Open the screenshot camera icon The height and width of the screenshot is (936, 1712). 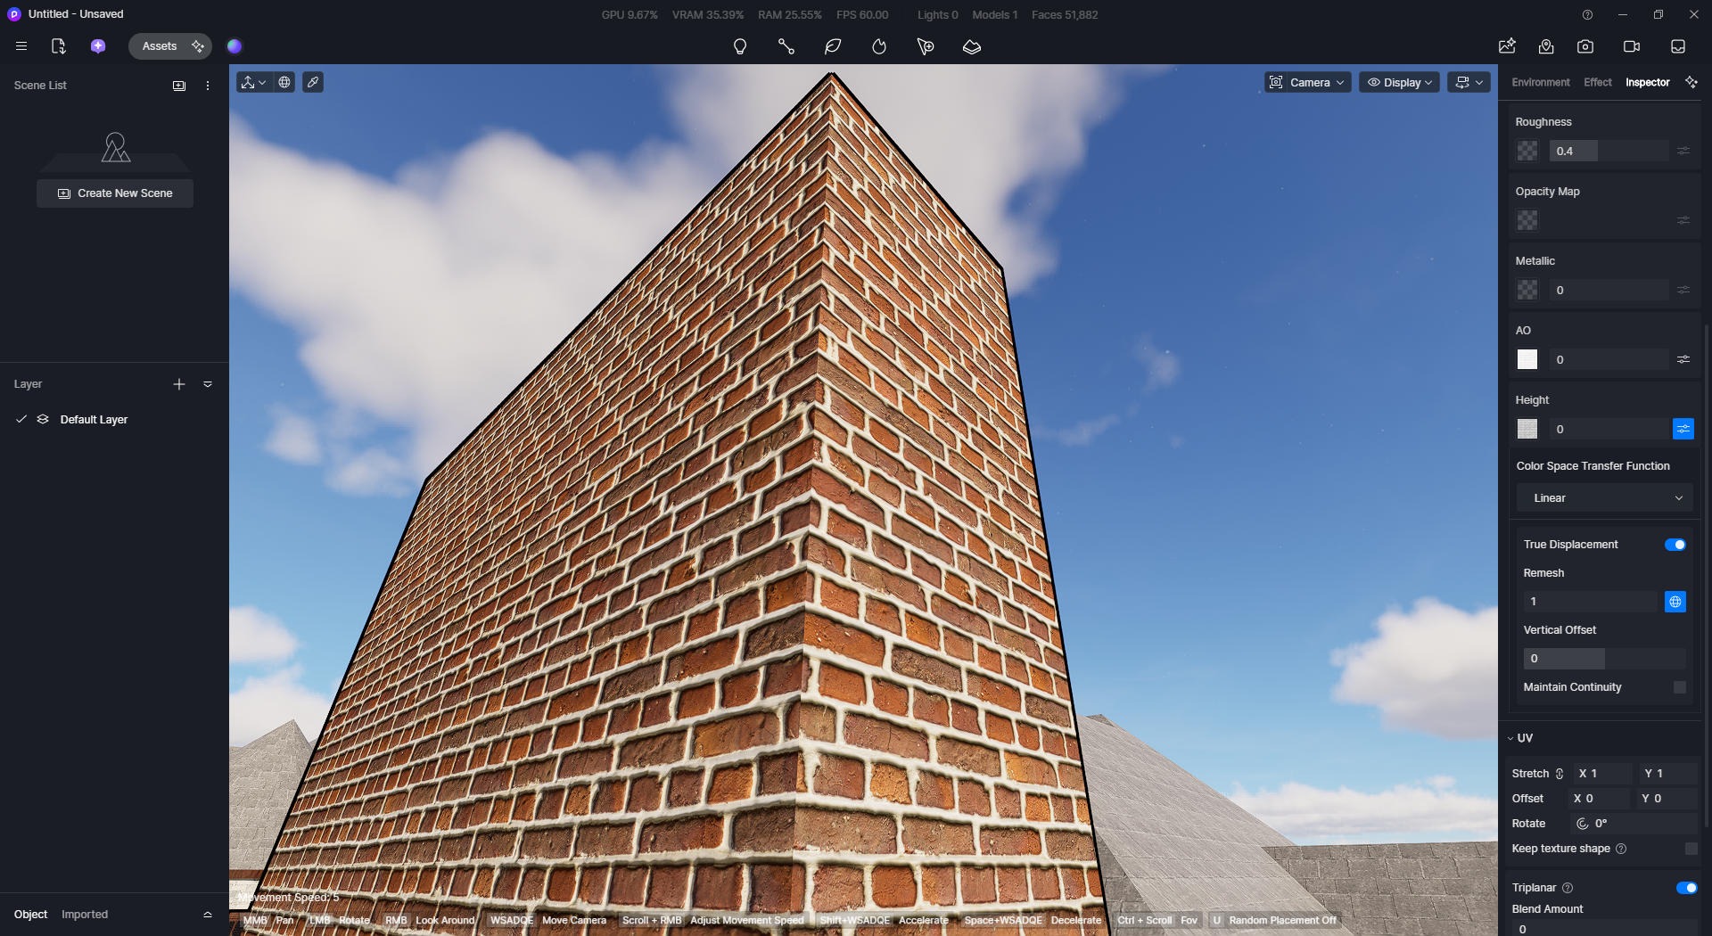(1585, 46)
